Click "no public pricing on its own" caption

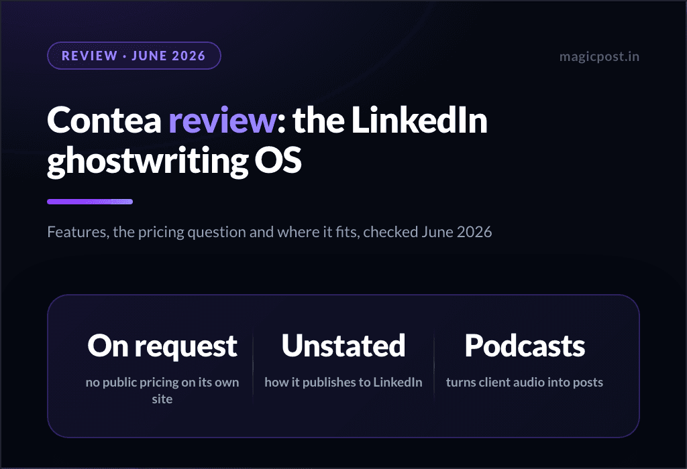pyautogui.click(x=162, y=383)
